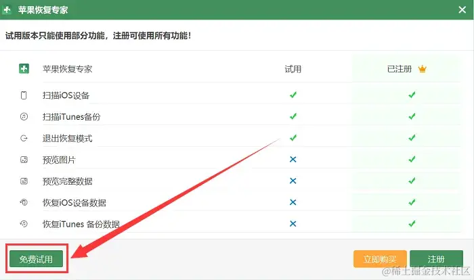Click the 退出恢复模式 feature label
Screen dimensions: 474x280
(68, 139)
